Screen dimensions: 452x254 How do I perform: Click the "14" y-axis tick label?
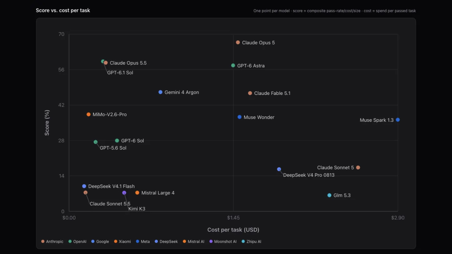click(x=61, y=176)
